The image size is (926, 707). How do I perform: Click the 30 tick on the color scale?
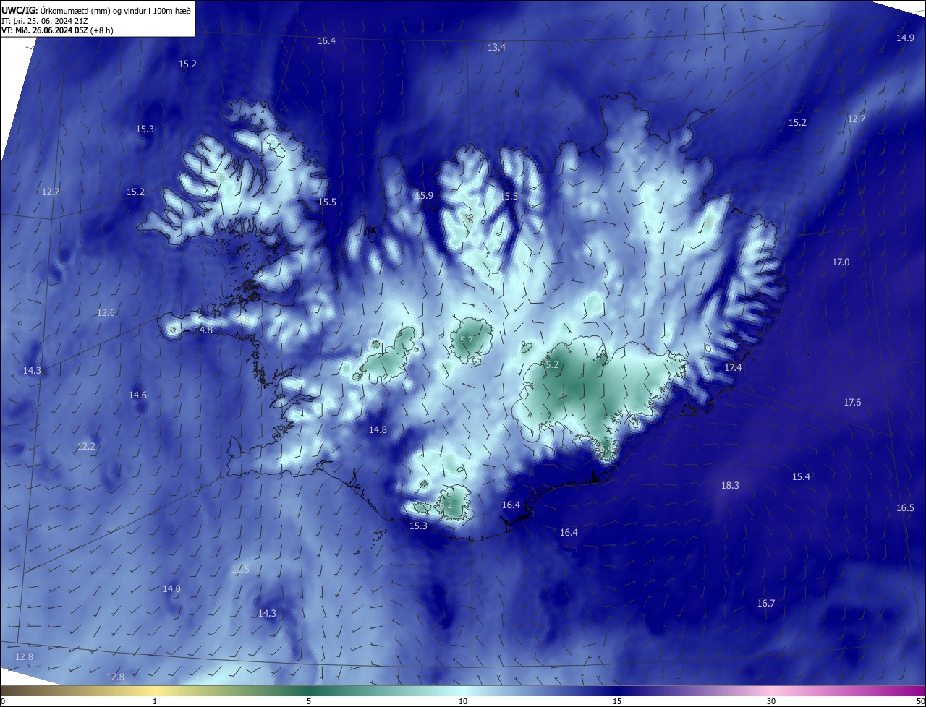coord(771,701)
